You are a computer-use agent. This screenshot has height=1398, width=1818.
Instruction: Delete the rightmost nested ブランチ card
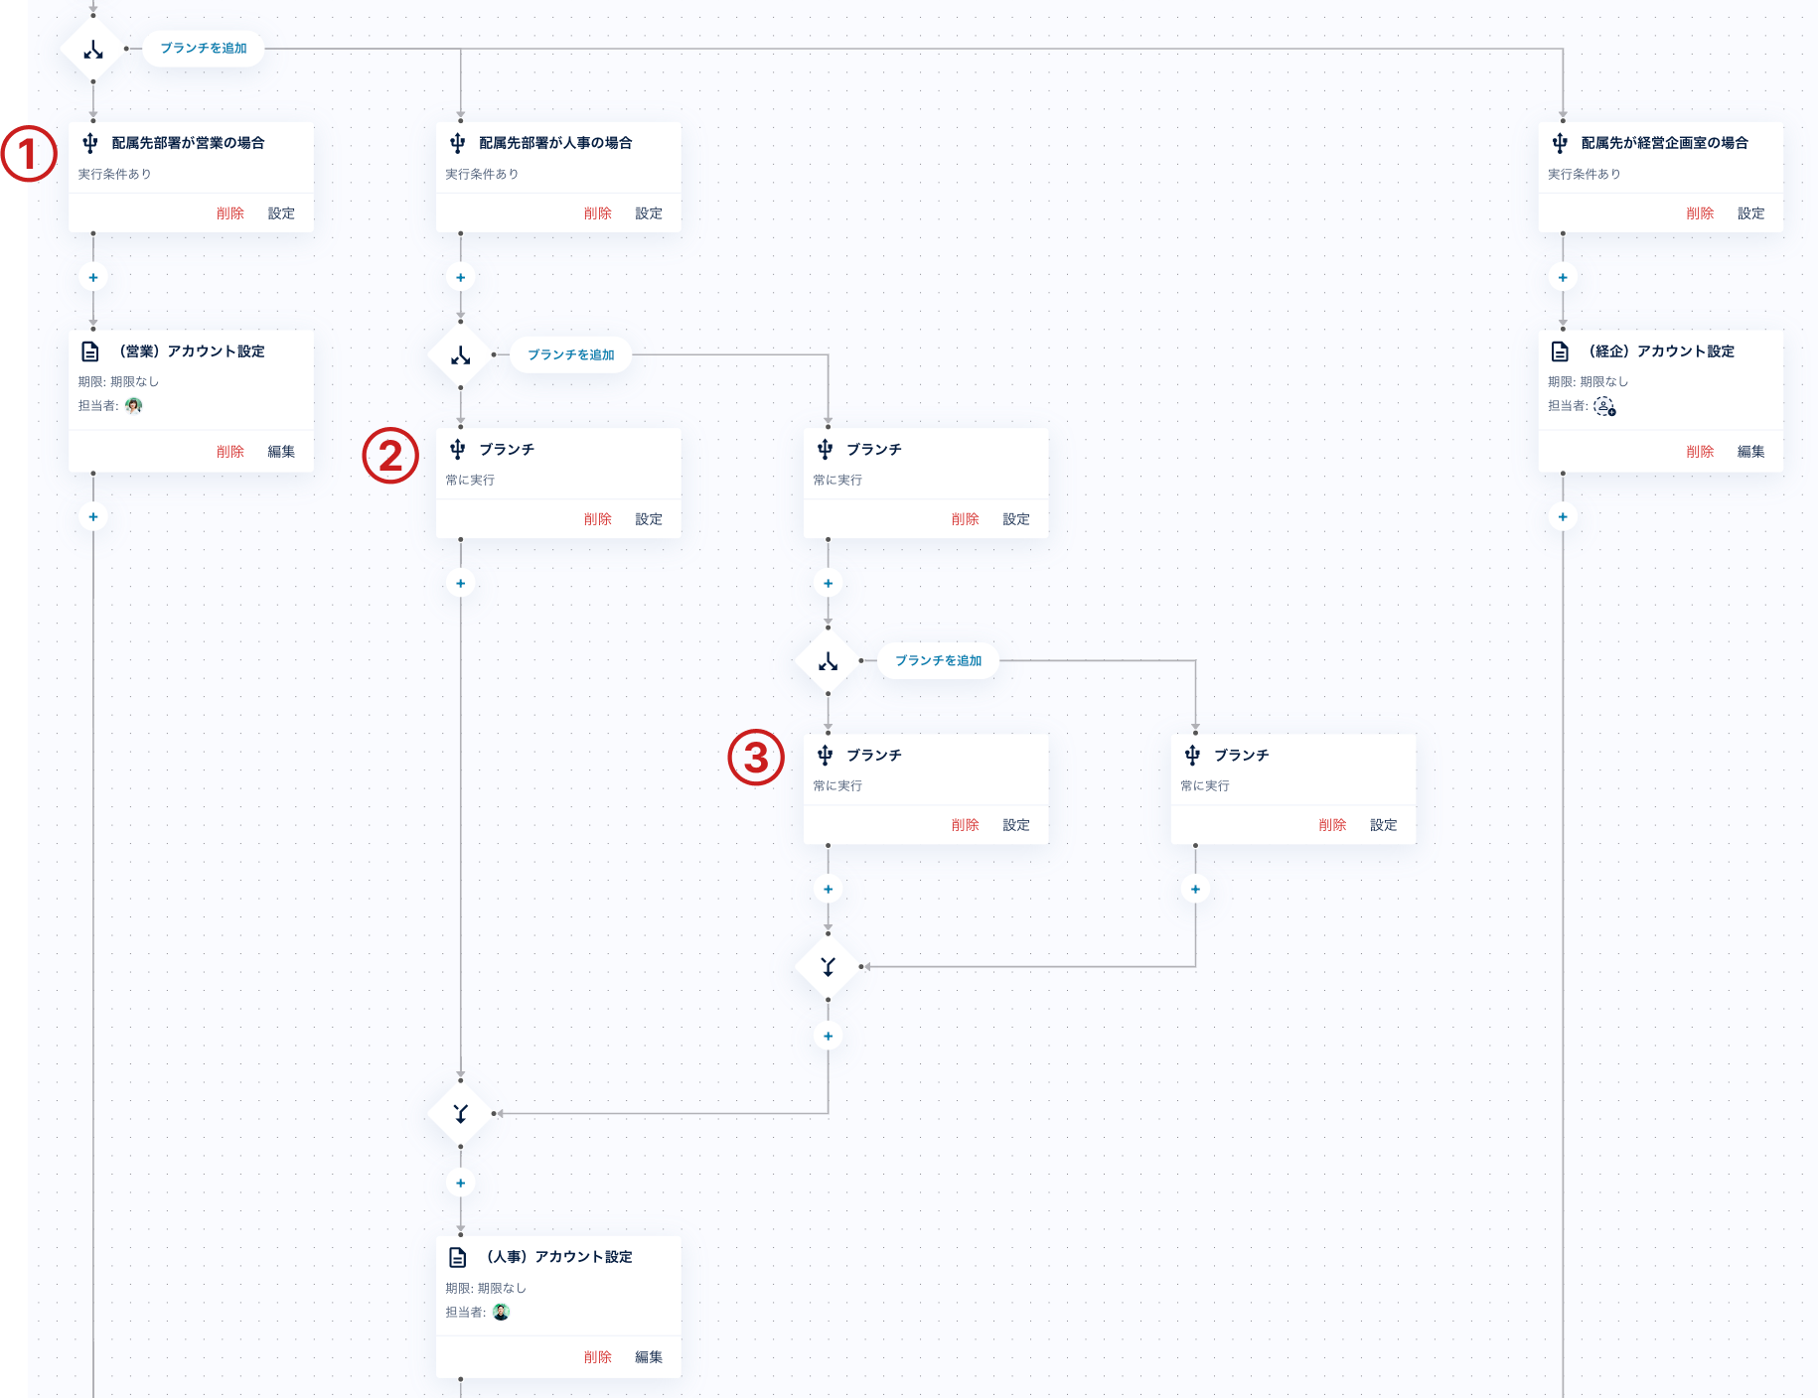[x=1332, y=825]
